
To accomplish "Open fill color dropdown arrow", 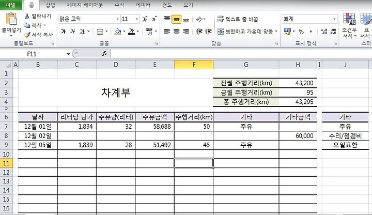I will (x=124, y=32).
